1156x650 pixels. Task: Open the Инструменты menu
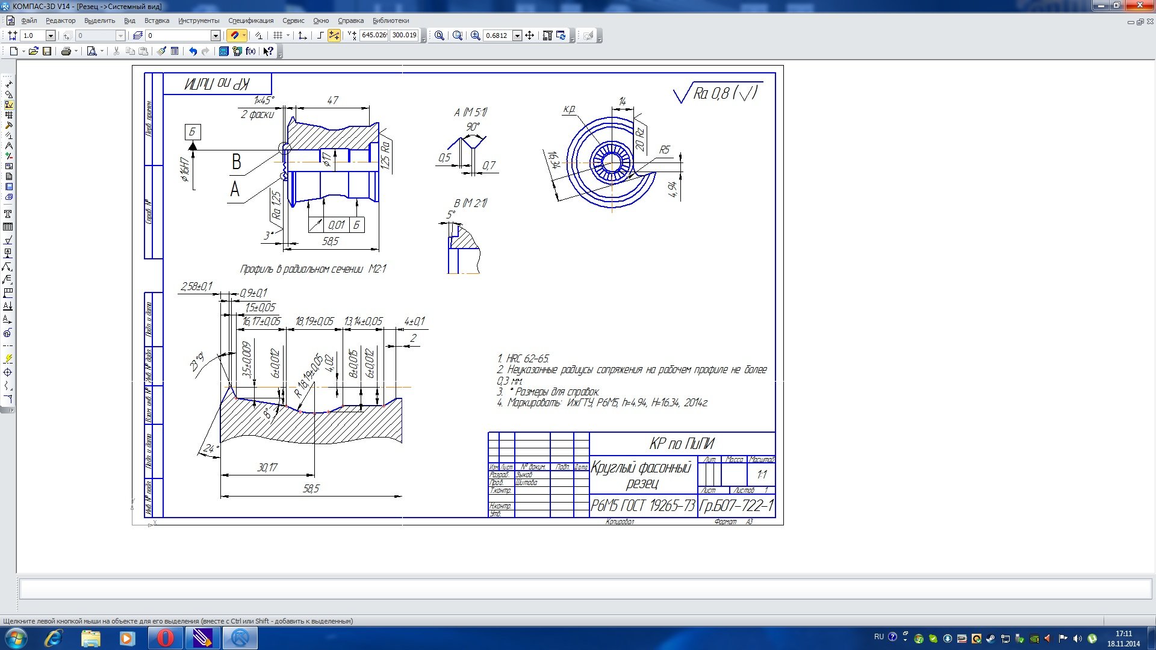tap(199, 20)
